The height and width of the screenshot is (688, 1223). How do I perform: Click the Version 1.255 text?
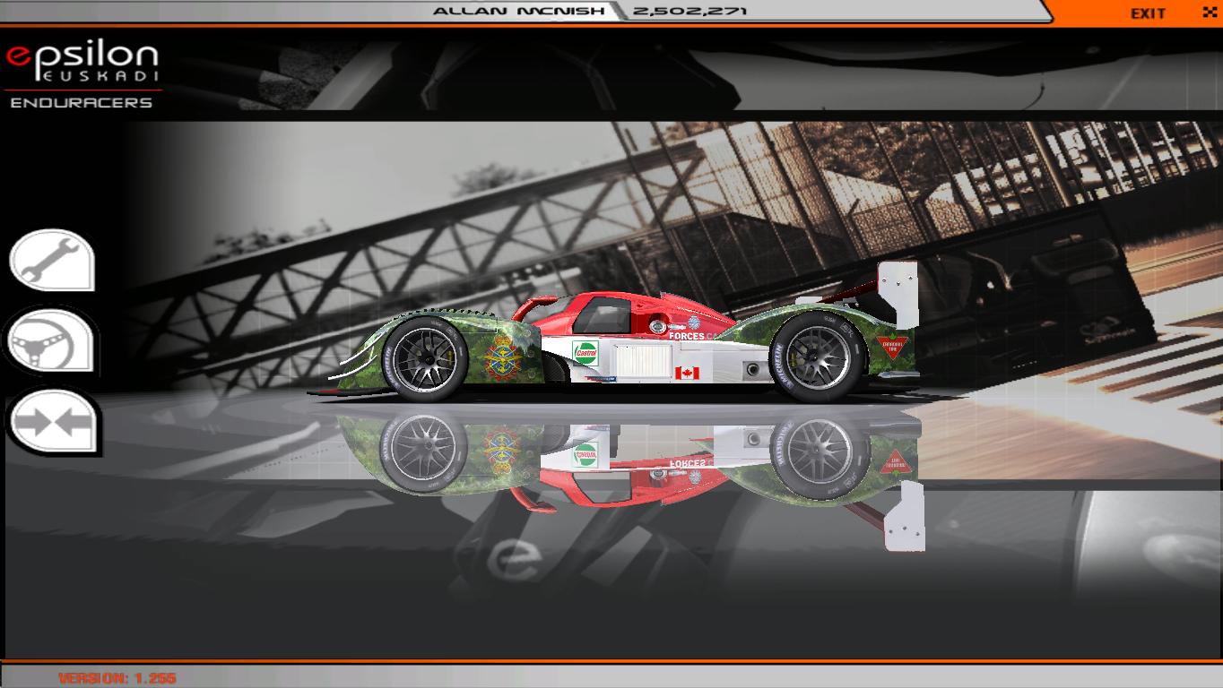pos(117,678)
